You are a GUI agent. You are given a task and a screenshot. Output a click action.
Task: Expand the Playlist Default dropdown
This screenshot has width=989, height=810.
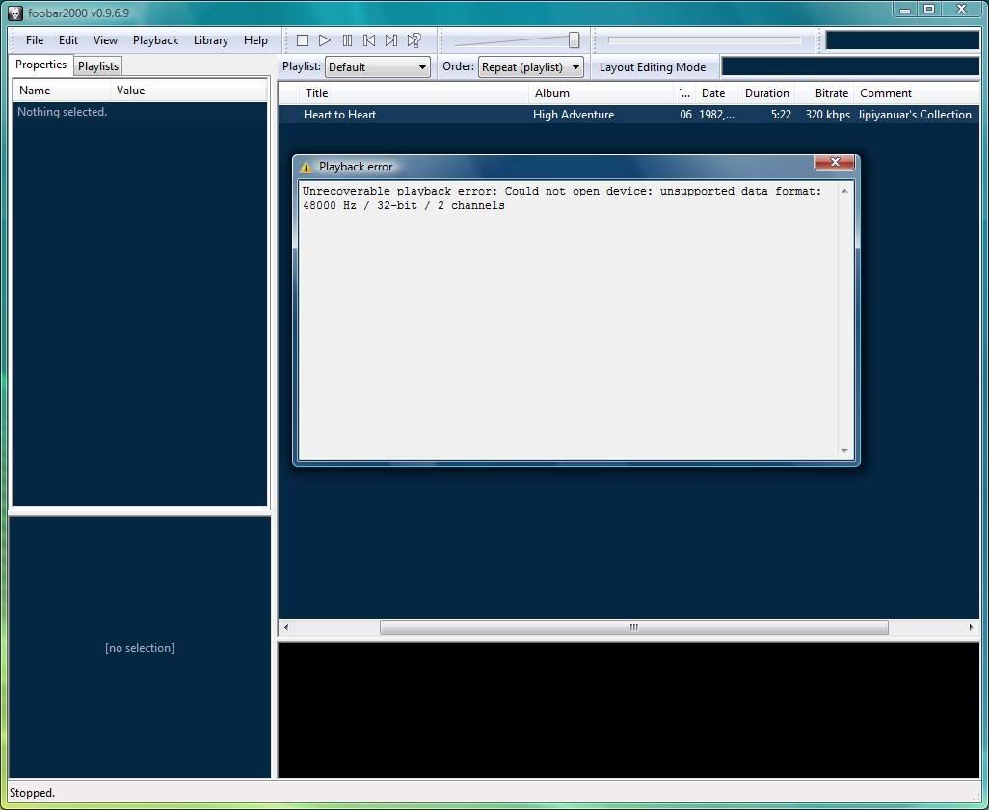(378, 66)
